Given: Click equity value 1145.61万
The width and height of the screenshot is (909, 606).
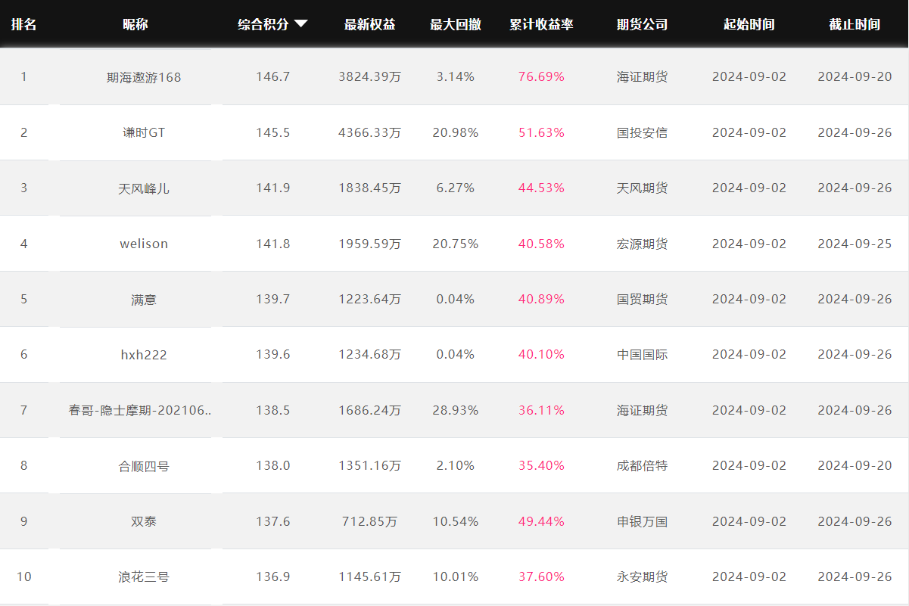Looking at the screenshot, I should (x=369, y=577).
